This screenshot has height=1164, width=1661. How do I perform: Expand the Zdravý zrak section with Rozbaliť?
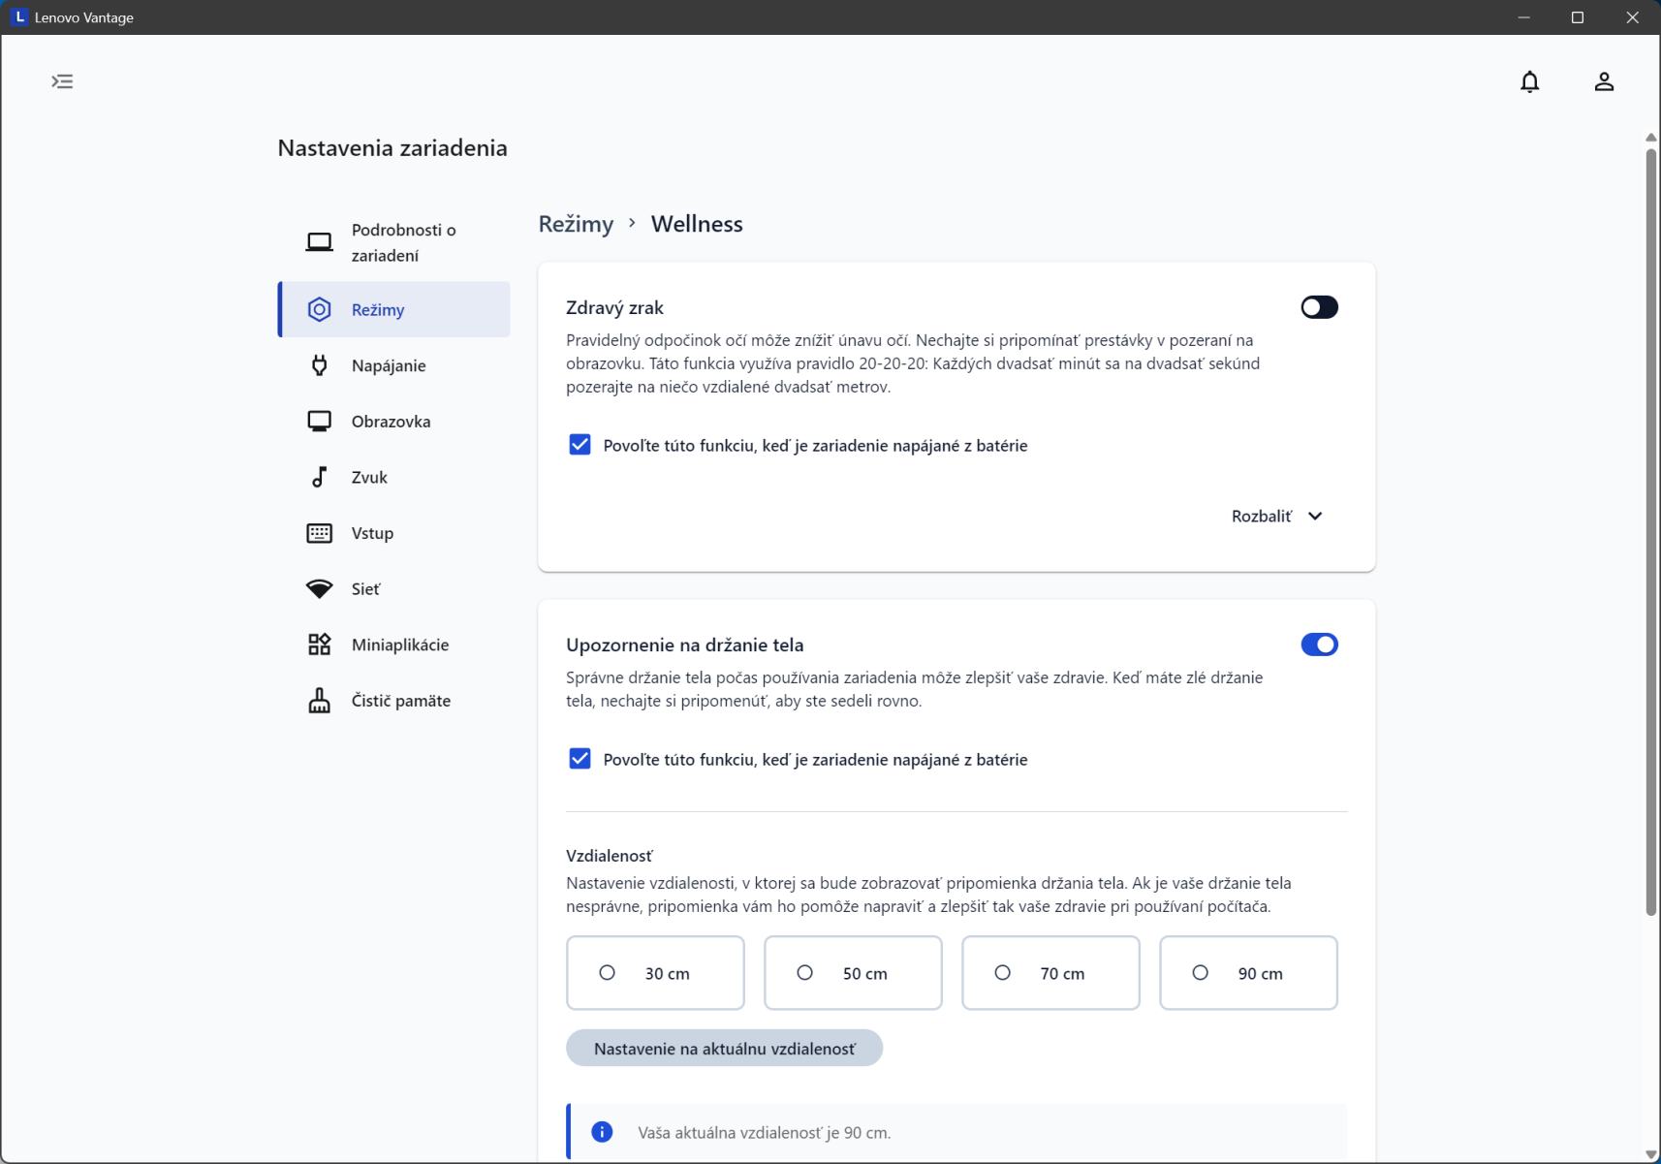coord(1276,517)
